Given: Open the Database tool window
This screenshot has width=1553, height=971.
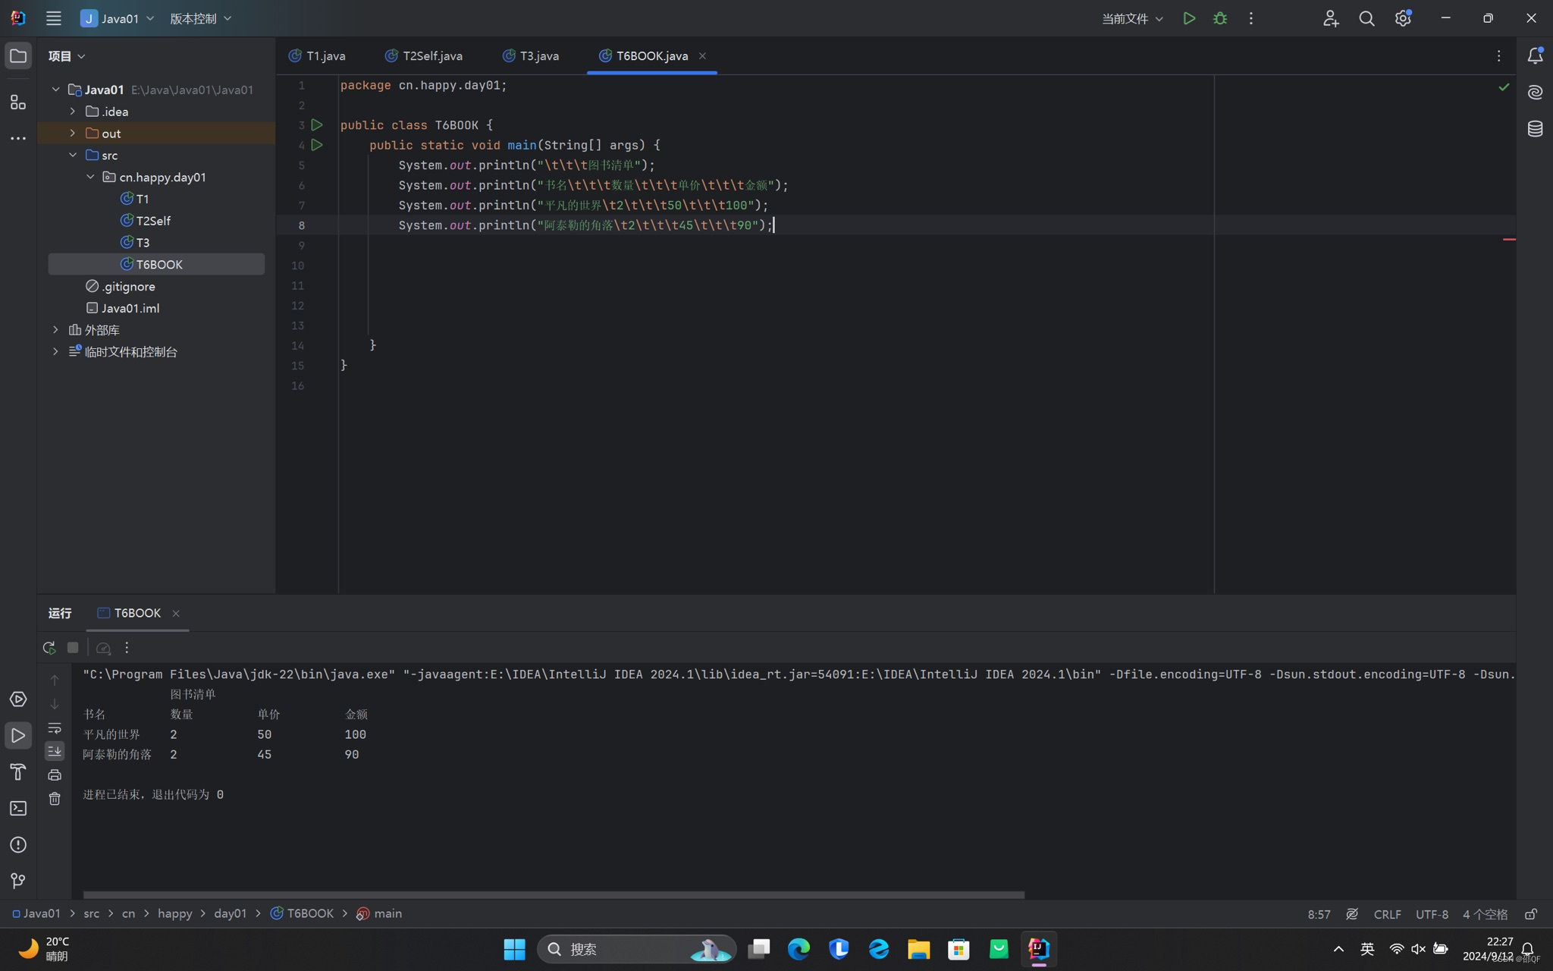Looking at the screenshot, I should pyautogui.click(x=1535, y=129).
